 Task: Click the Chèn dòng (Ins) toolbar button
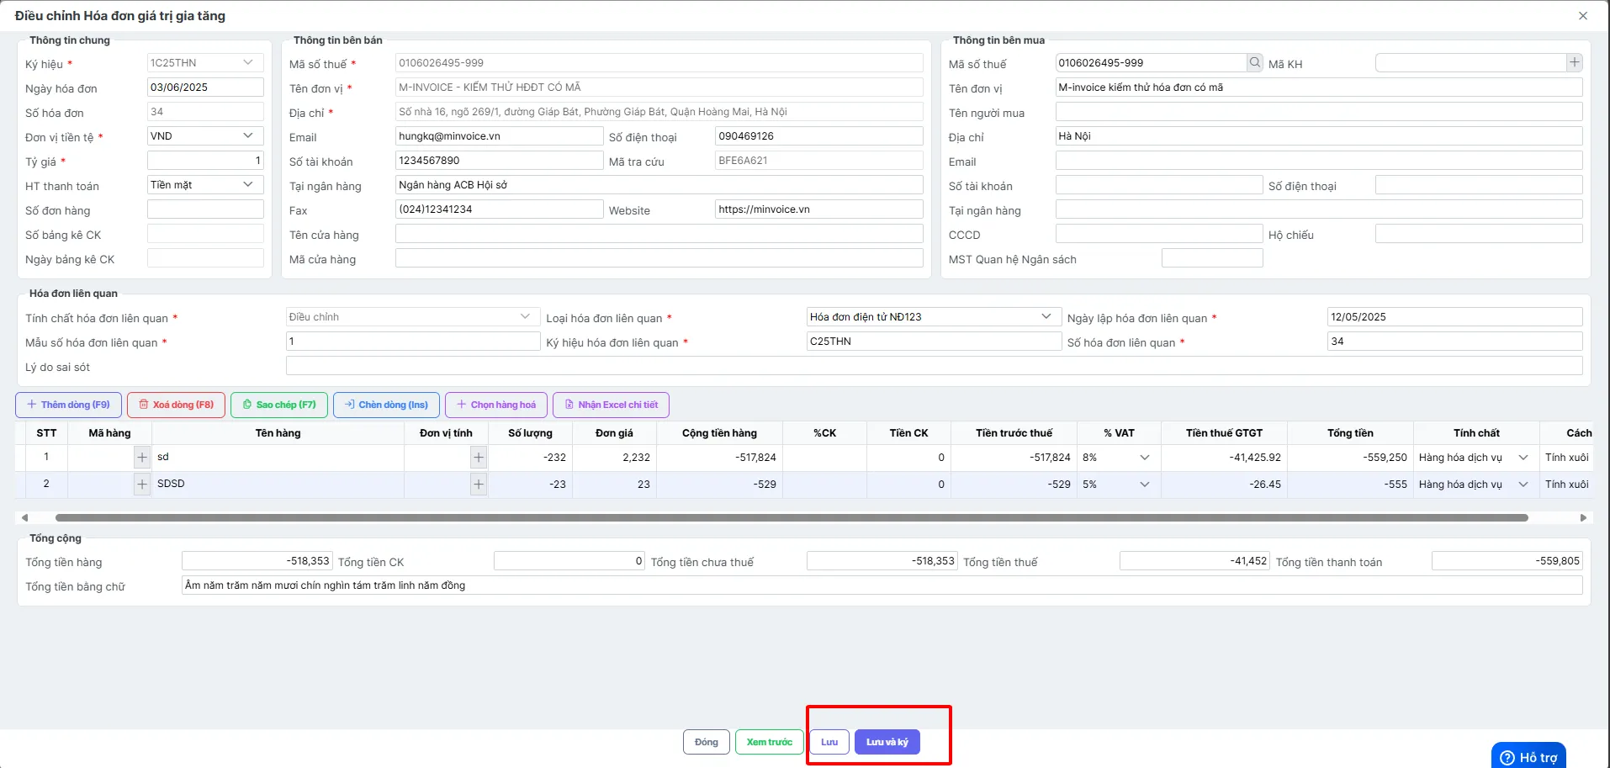[x=386, y=405]
